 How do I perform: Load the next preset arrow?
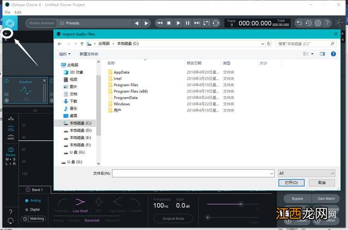point(146,23)
